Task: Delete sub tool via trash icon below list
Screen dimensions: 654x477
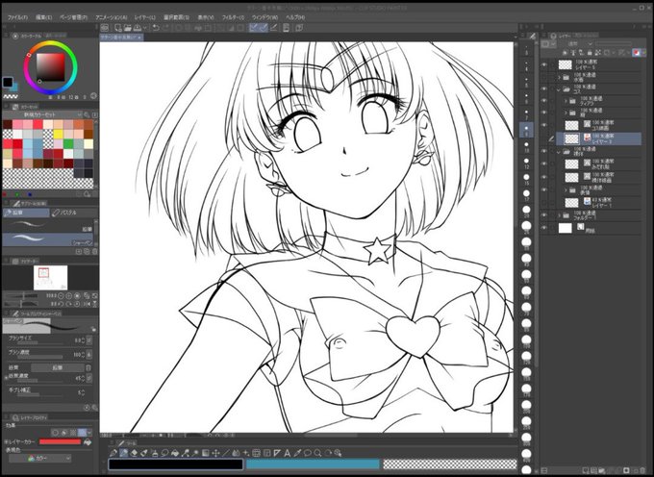Action: tap(94, 252)
